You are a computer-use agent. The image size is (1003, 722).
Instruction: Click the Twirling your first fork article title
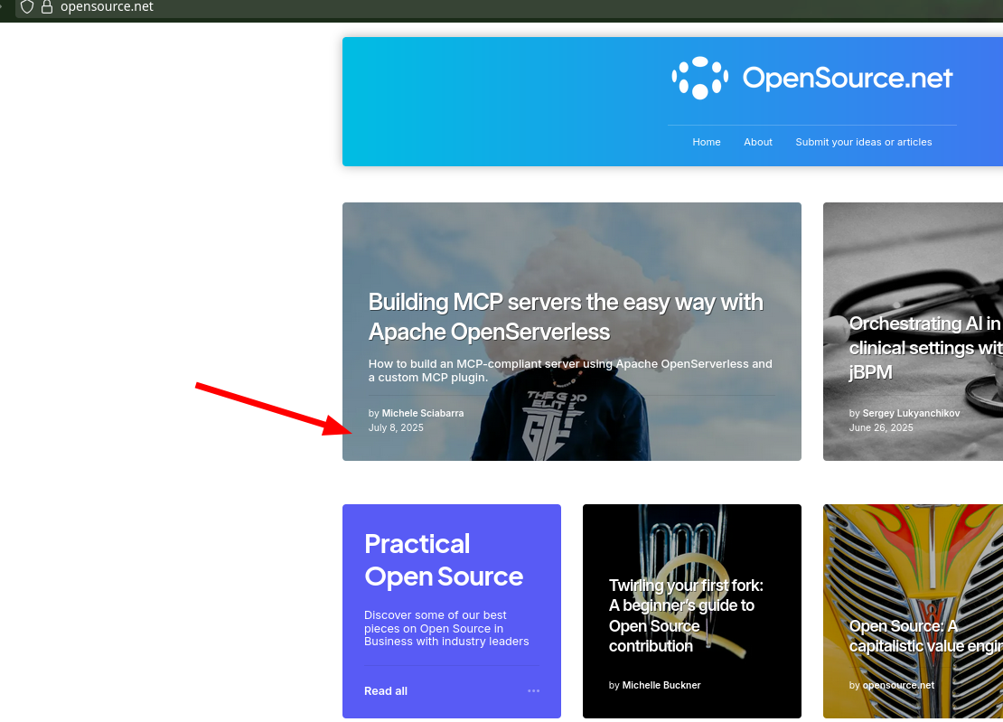coord(685,615)
